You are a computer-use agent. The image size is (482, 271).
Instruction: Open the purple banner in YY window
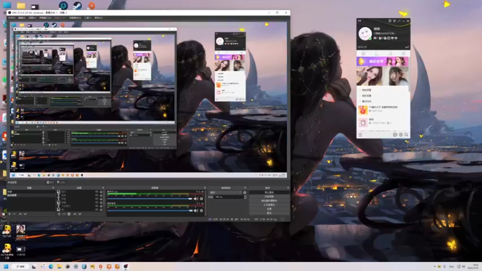pos(383,61)
